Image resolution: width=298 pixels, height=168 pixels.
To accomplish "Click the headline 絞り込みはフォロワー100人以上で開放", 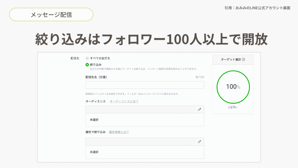I will 151,39.
